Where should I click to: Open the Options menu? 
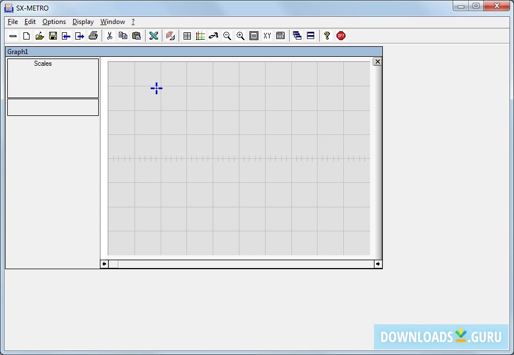coord(54,22)
